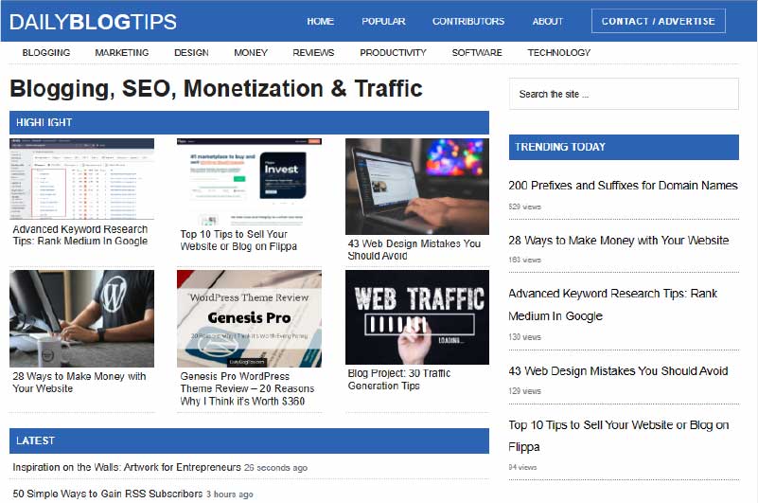Select the Marketing category

[x=122, y=52]
